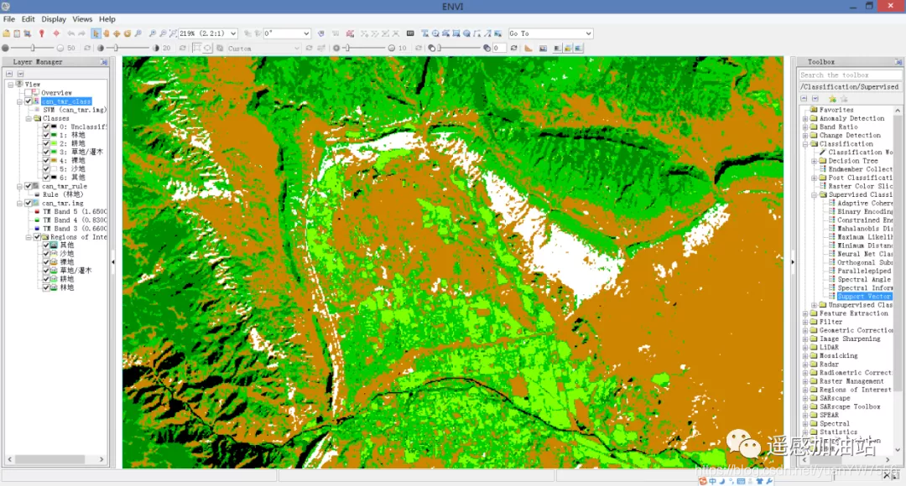Open the Display menu
The height and width of the screenshot is (486, 906).
click(x=53, y=19)
